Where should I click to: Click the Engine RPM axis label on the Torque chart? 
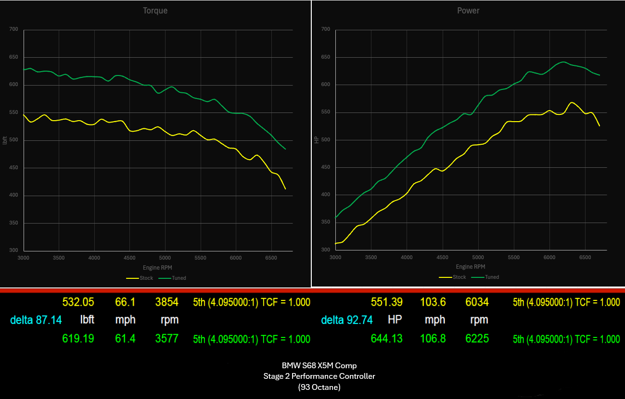[157, 267]
